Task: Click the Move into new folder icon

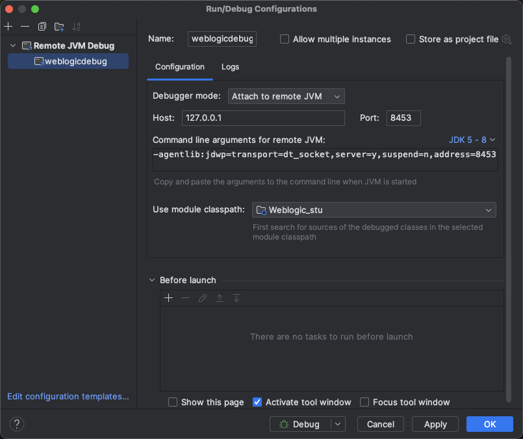Action: (59, 27)
